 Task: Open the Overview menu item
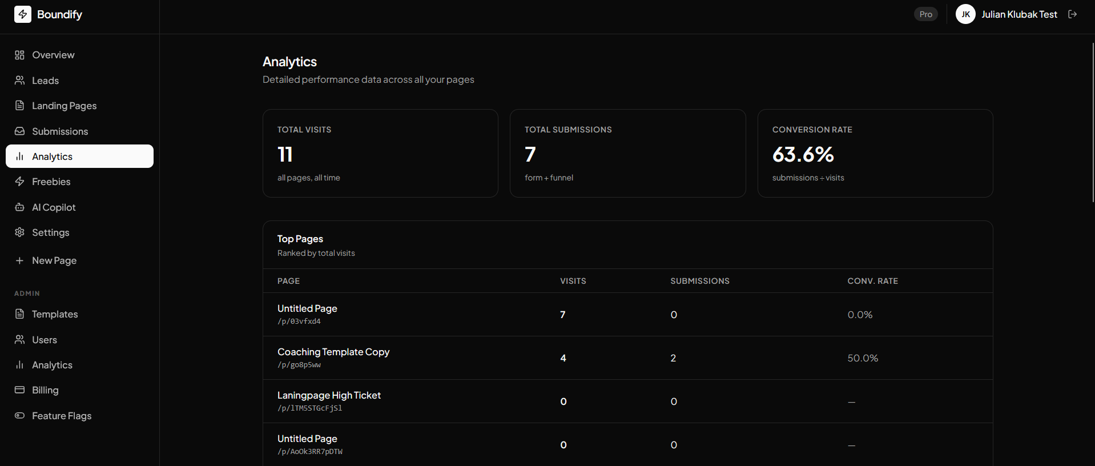[x=79, y=55]
